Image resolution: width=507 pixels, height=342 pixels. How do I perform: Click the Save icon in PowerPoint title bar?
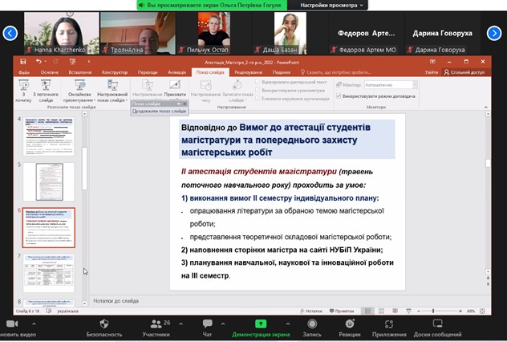pos(22,62)
